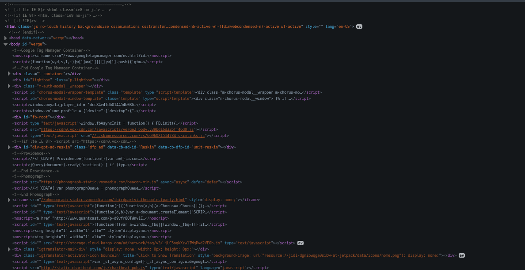The image size is (525, 270).
Task: Open the verge2_body.v39bd16d335ff46d0.js link
Action: [117, 129]
